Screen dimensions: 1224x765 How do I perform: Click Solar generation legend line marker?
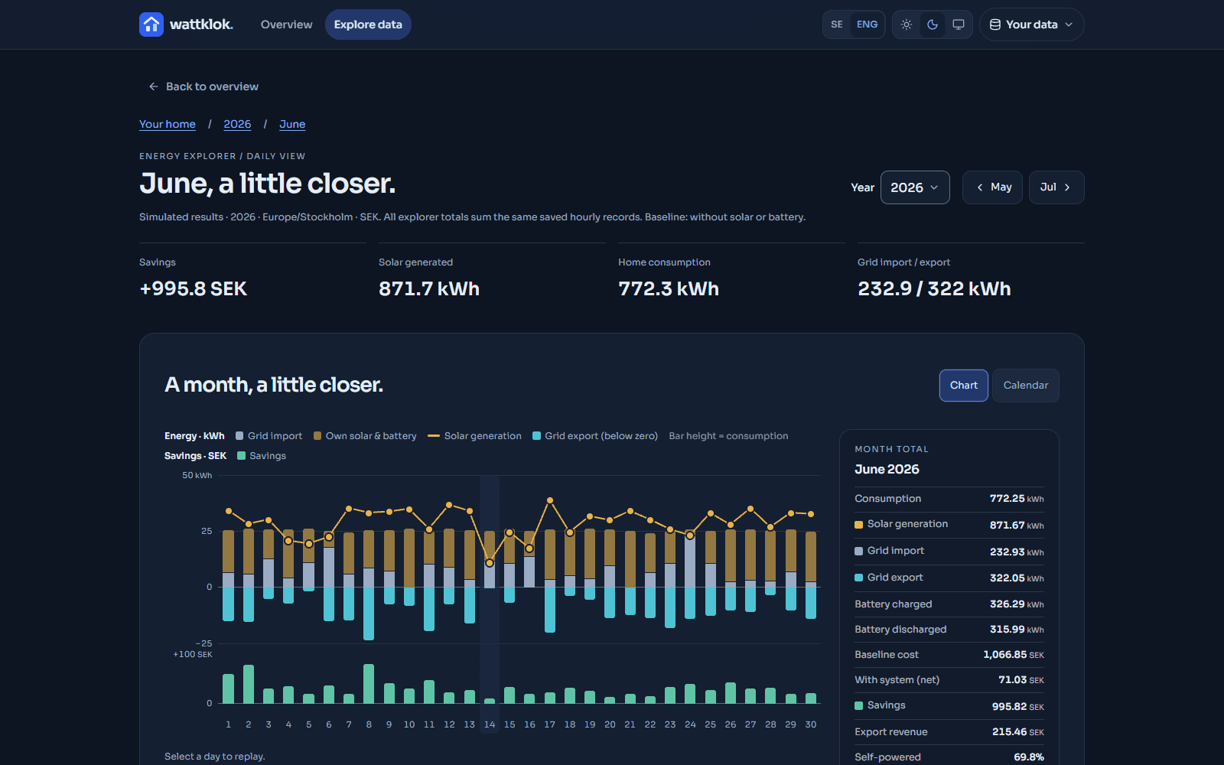tap(434, 436)
